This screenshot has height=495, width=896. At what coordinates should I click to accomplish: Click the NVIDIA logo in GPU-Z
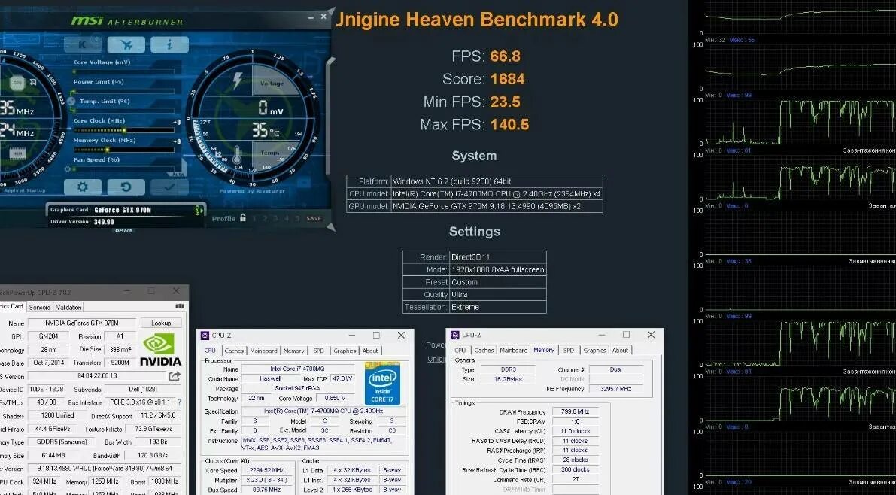click(160, 350)
